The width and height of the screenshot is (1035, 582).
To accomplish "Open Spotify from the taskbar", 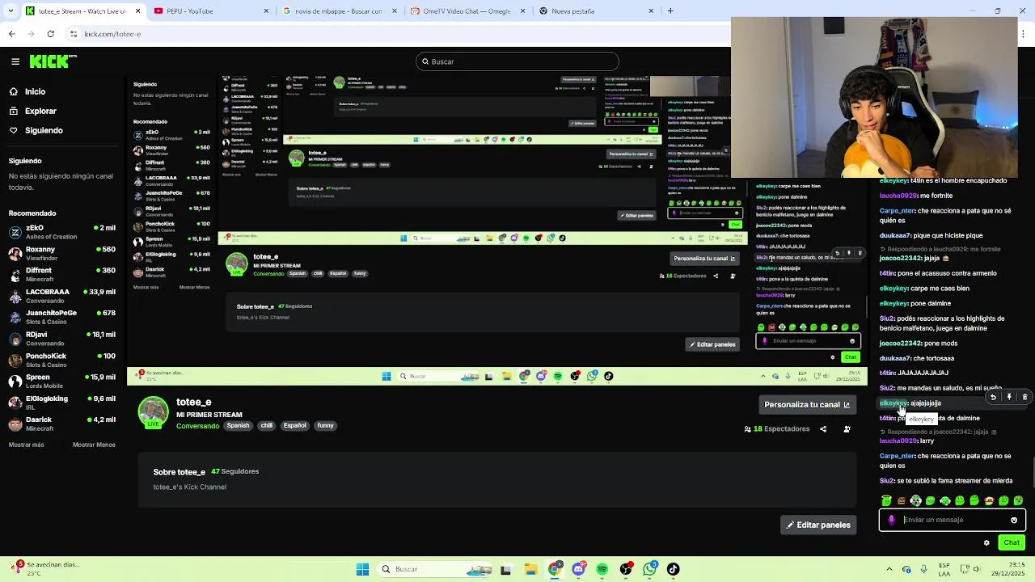I will pyautogui.click(x=602, y=570).
